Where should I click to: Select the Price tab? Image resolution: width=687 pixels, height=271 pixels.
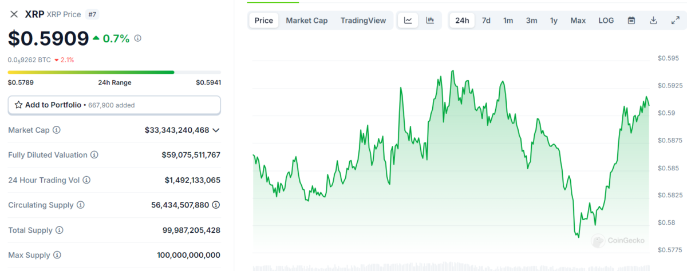pyautogui.click(x=264, y=21)
